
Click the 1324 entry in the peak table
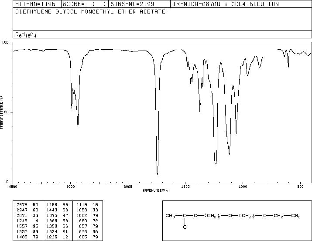click(x=52, y=231)
